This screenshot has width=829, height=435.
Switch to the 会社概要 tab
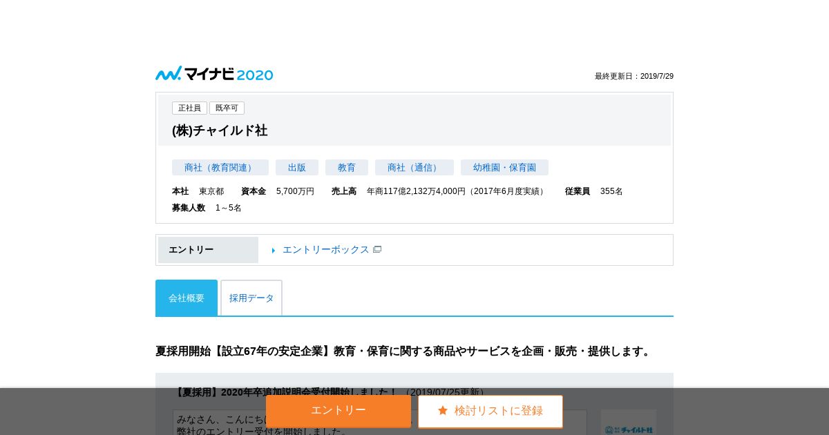[x=187, y=298]
